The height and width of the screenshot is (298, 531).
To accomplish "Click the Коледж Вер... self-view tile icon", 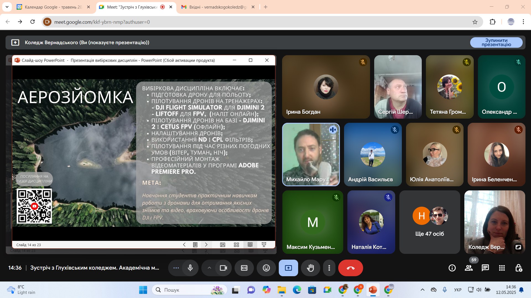I will point(518,247).
